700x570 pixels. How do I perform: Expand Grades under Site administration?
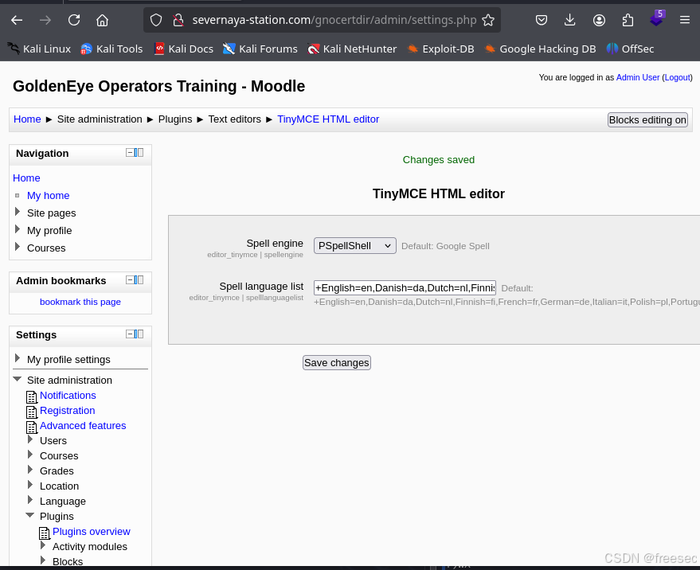pyautogui.click(x=30, y=470)
